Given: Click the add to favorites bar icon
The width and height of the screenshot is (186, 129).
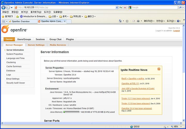Looking at the screenshot, I should coord(18,16).
